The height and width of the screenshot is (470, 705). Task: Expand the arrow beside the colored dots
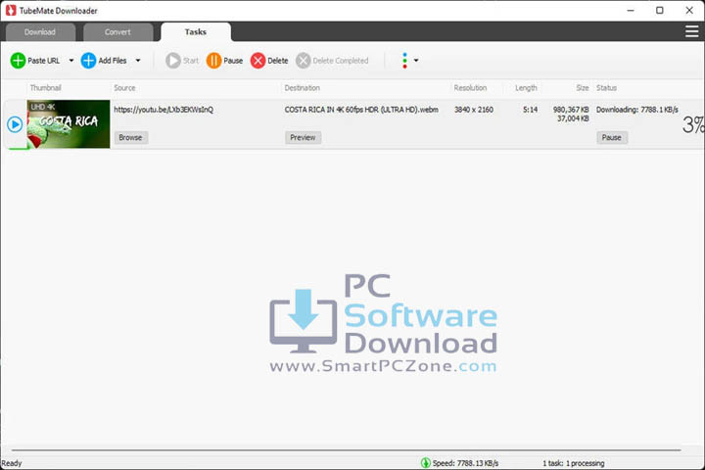(416, 61)
